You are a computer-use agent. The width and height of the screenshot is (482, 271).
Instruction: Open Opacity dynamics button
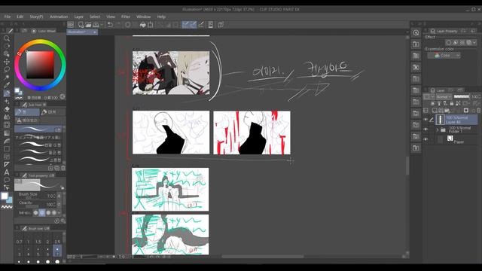[59, 204]
